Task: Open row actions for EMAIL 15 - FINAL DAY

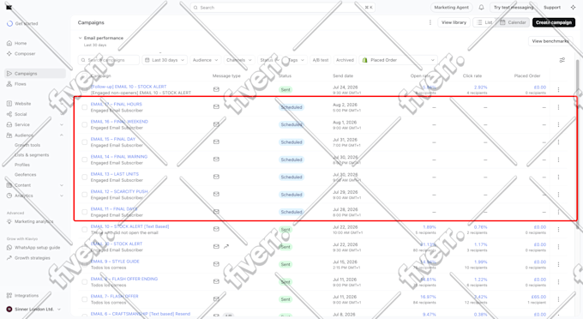Action: 558,142
